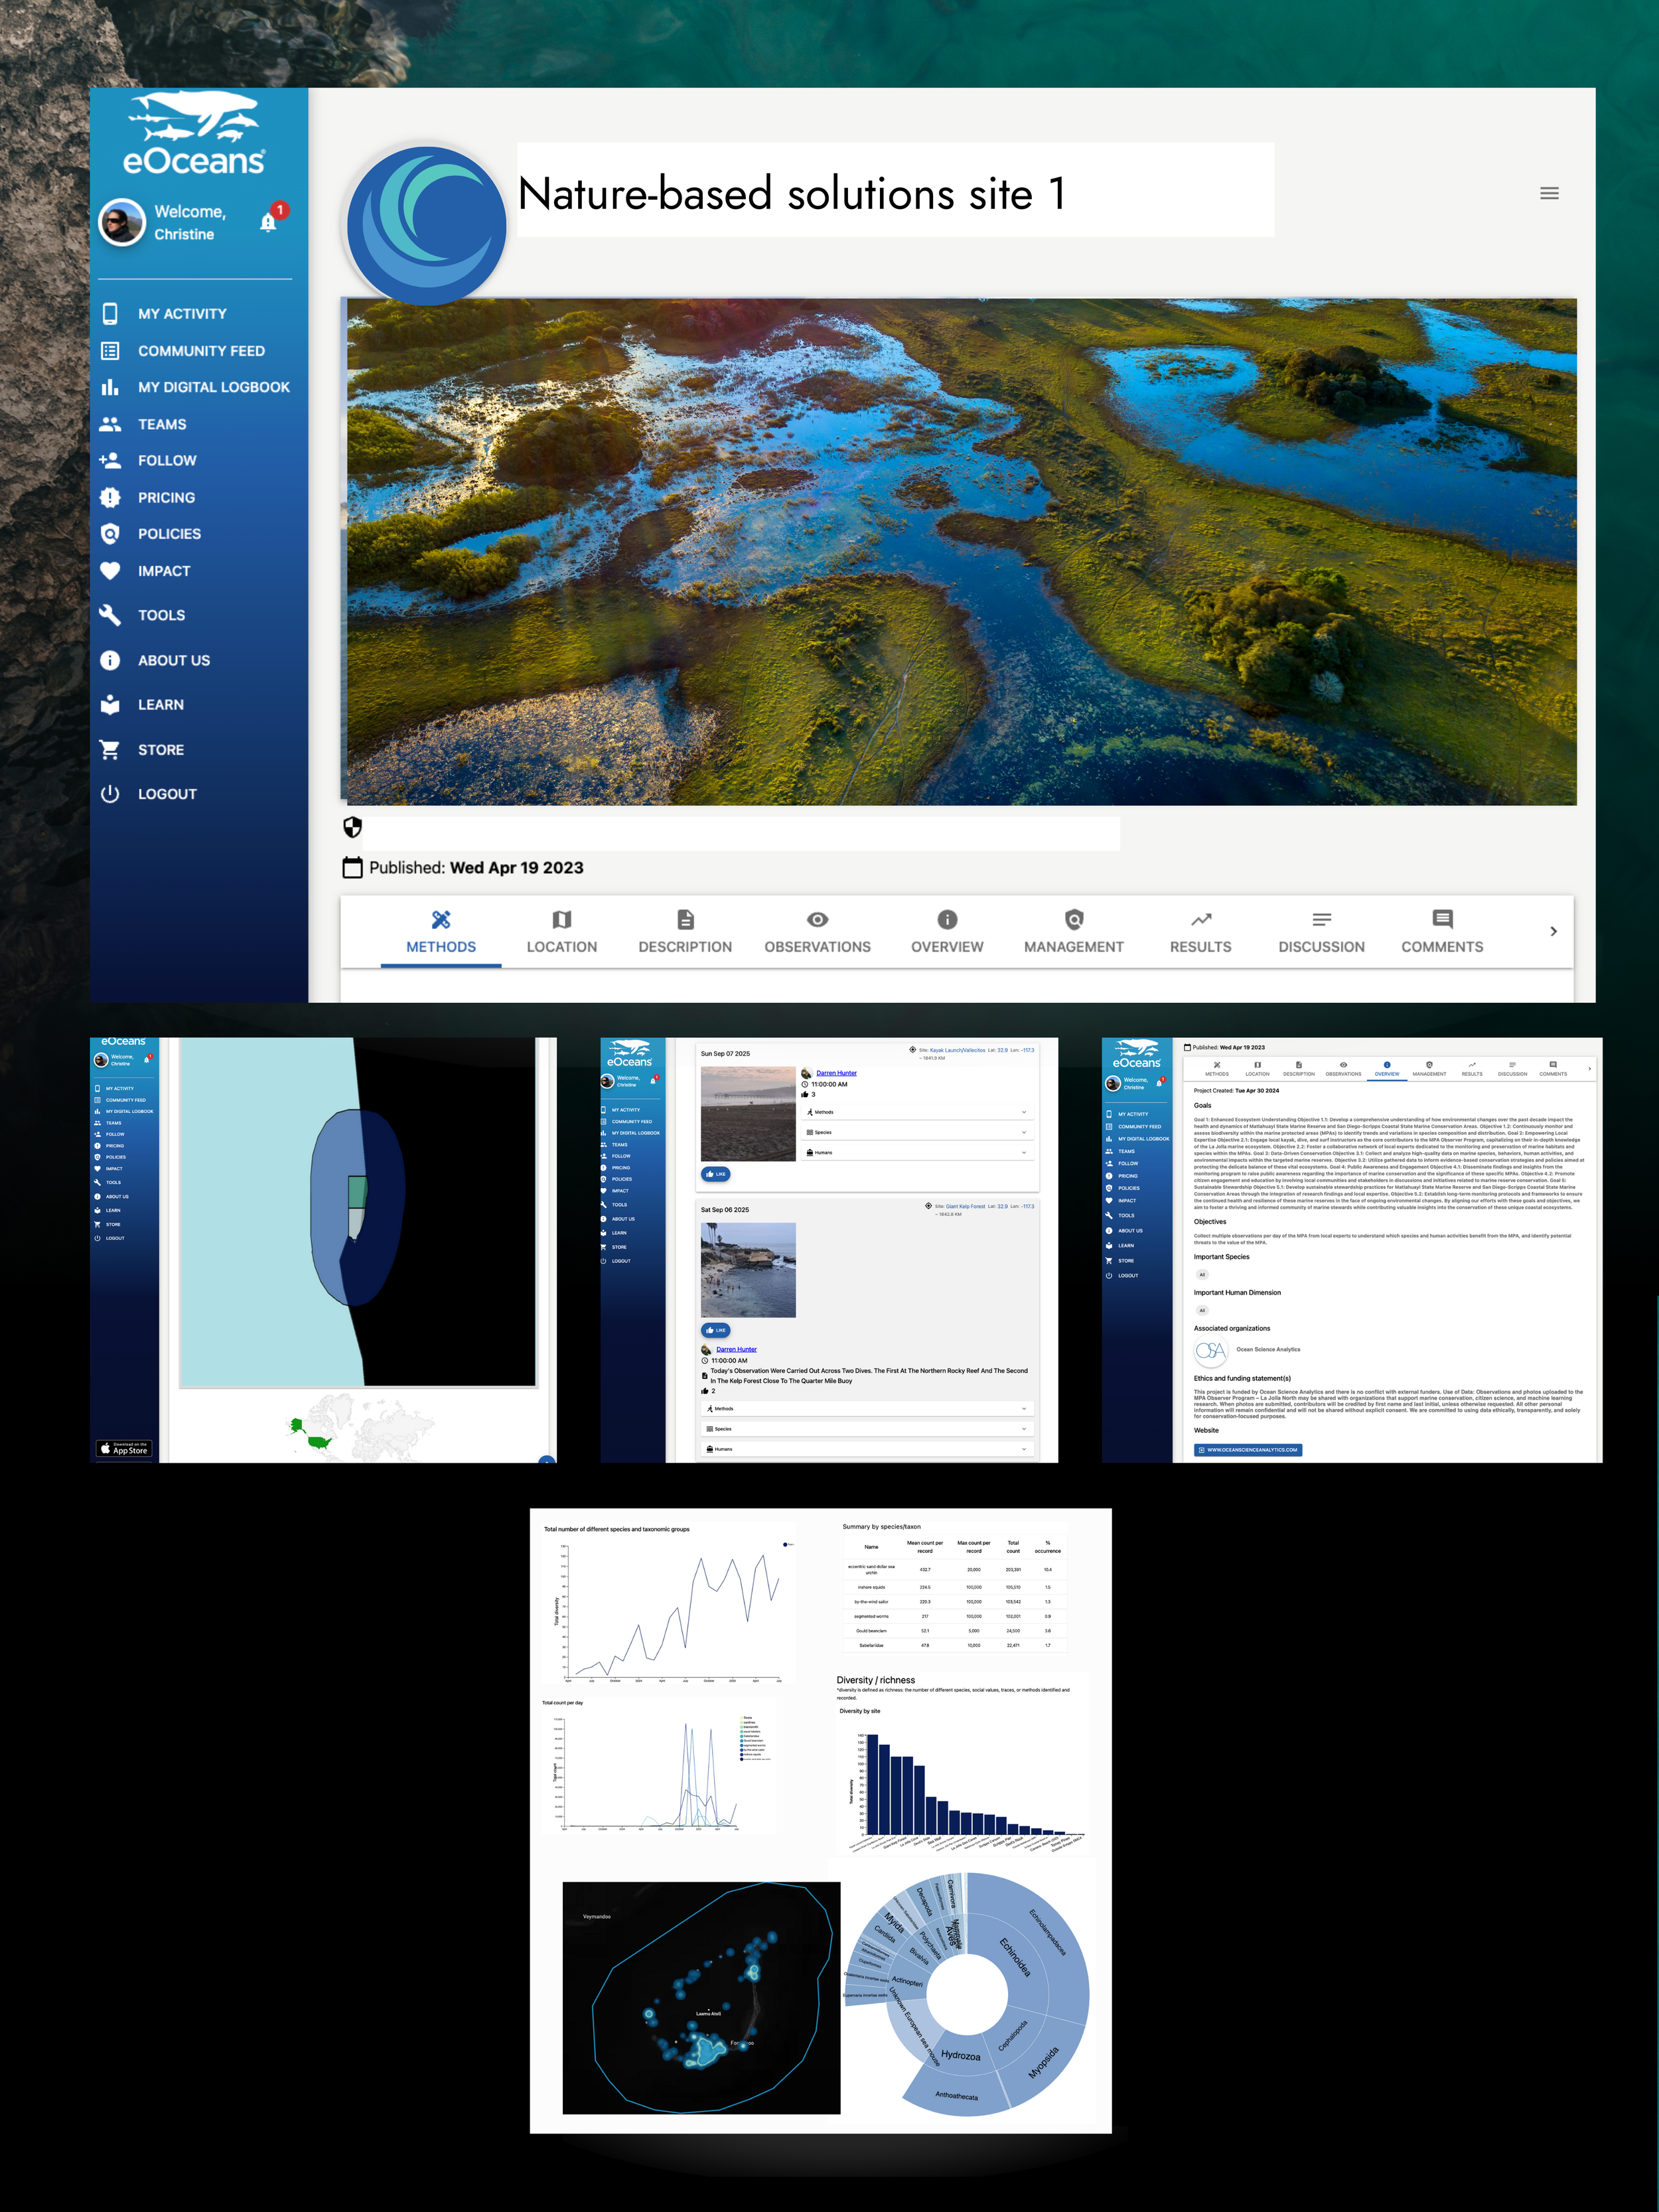Open My Activity from the large sidebar

[x=182, y=314]
